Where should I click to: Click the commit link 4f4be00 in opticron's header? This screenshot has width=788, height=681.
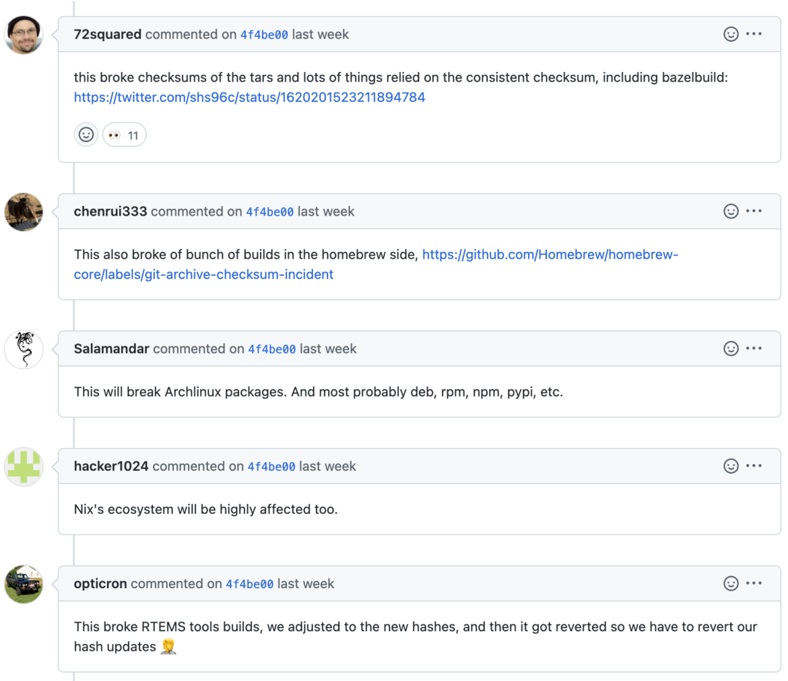(250, 583)
